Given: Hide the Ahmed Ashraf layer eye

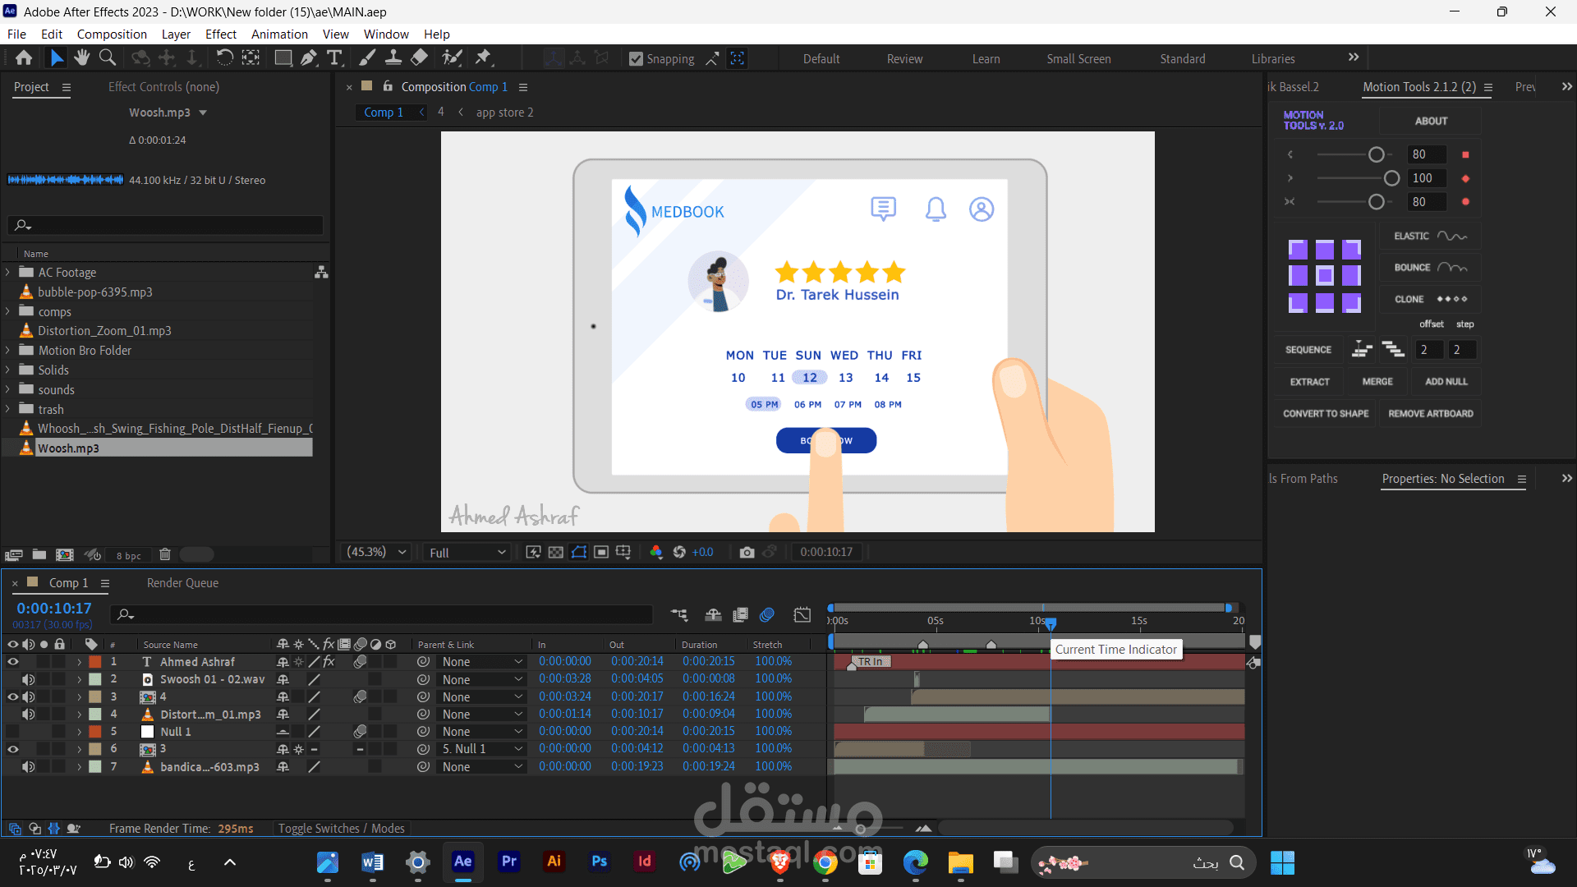Looking at the screenshot, I should point(12,662).
